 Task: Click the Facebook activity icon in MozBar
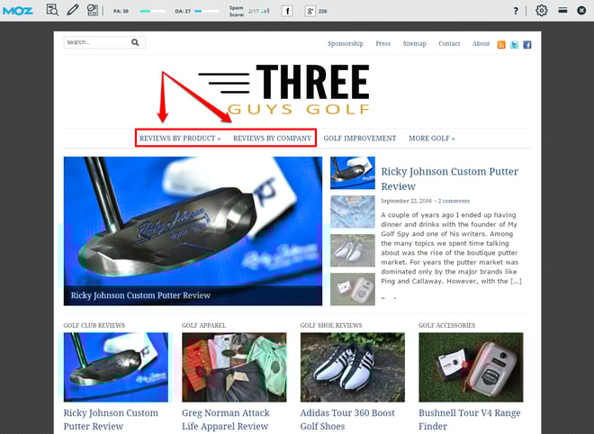coord(287,11)
